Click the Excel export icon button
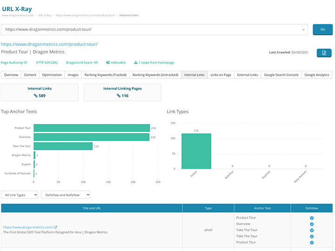335x251 pixels. 324,53
